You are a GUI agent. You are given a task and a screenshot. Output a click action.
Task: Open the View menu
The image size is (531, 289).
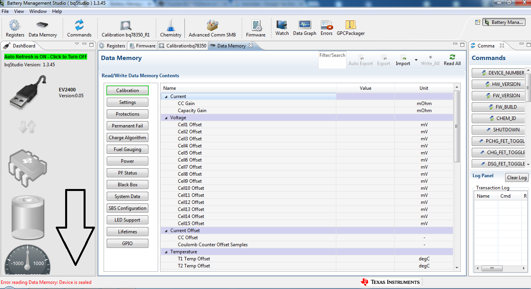click(19, 11)
